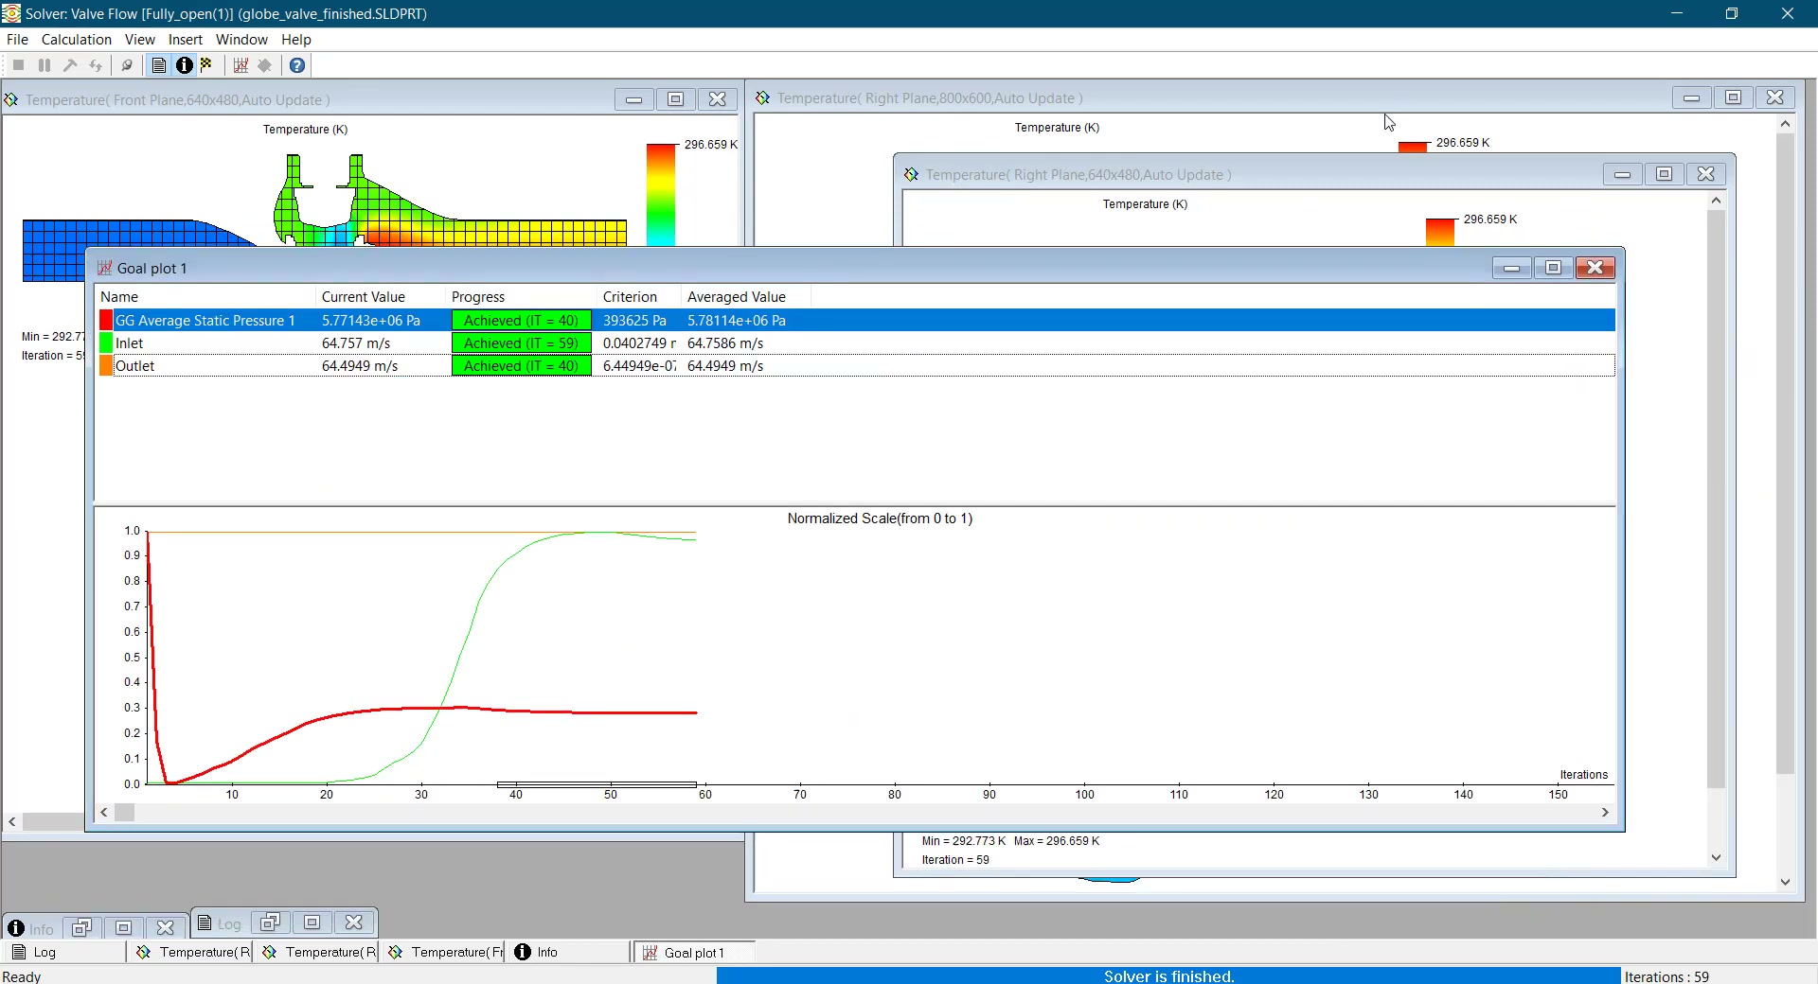Close the Goal plot 1 window
This screenshot has width=1818, height=984.
coord(1595,268)
